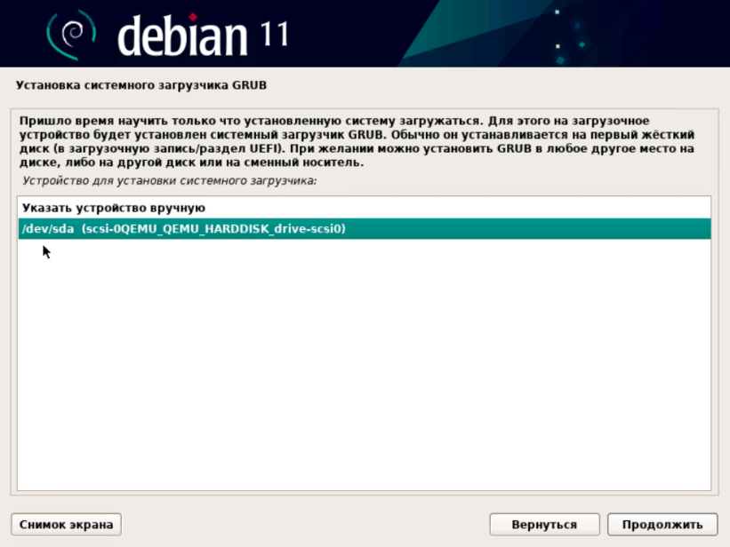Select 'Указать устройство вручную' option
Screen dimensions: 730x547
(364, 208)
